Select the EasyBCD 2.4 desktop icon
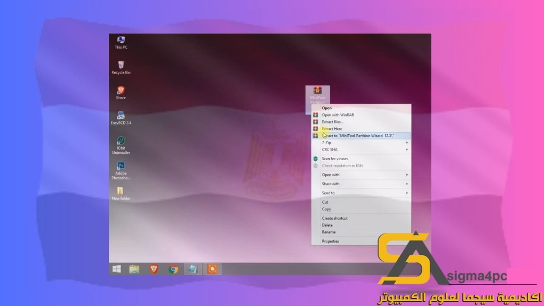This screenshot has height=306, width=544. (121, 118)
